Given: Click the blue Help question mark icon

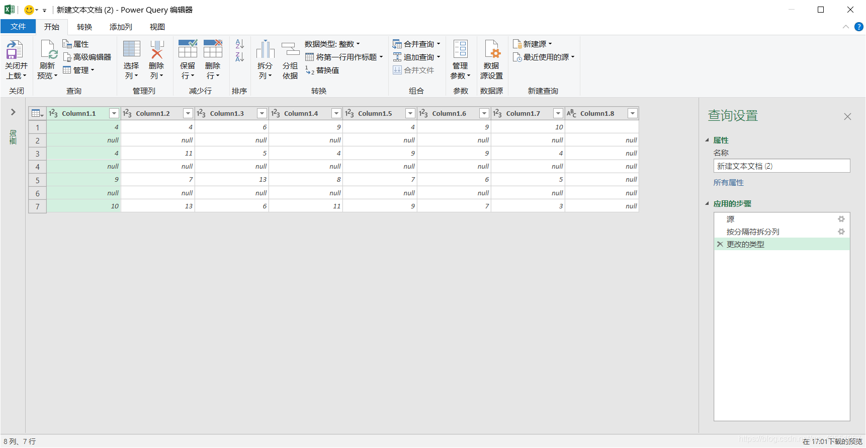Looking at the screenshot, I should point(858,27).
